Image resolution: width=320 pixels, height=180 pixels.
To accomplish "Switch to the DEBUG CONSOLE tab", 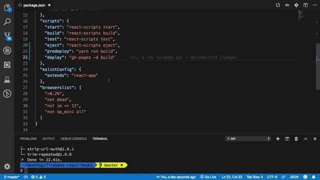I will (x=73, y=139).
